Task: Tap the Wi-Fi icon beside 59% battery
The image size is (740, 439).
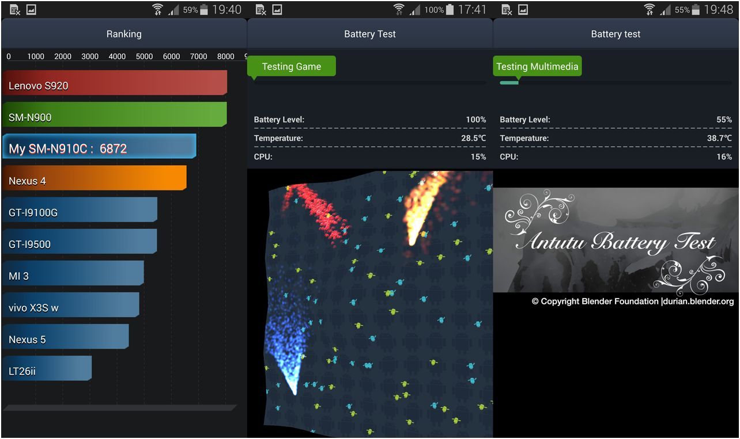Action: [x=157, y=9]
